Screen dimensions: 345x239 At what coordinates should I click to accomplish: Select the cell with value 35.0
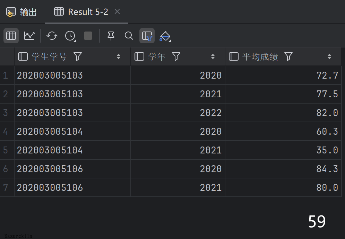pos(327,150)
